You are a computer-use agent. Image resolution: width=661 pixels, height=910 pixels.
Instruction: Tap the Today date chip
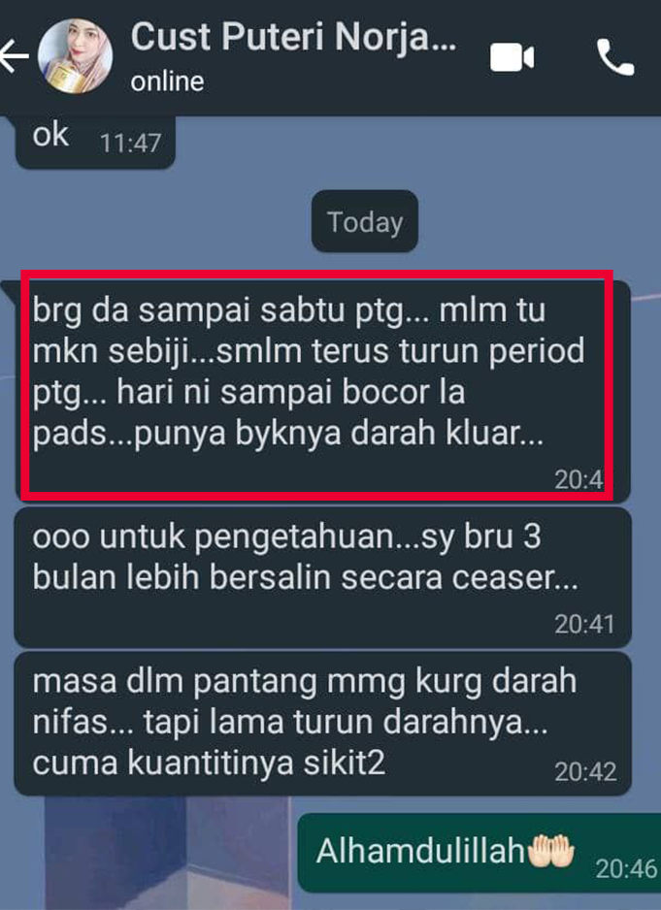point(365,222)
